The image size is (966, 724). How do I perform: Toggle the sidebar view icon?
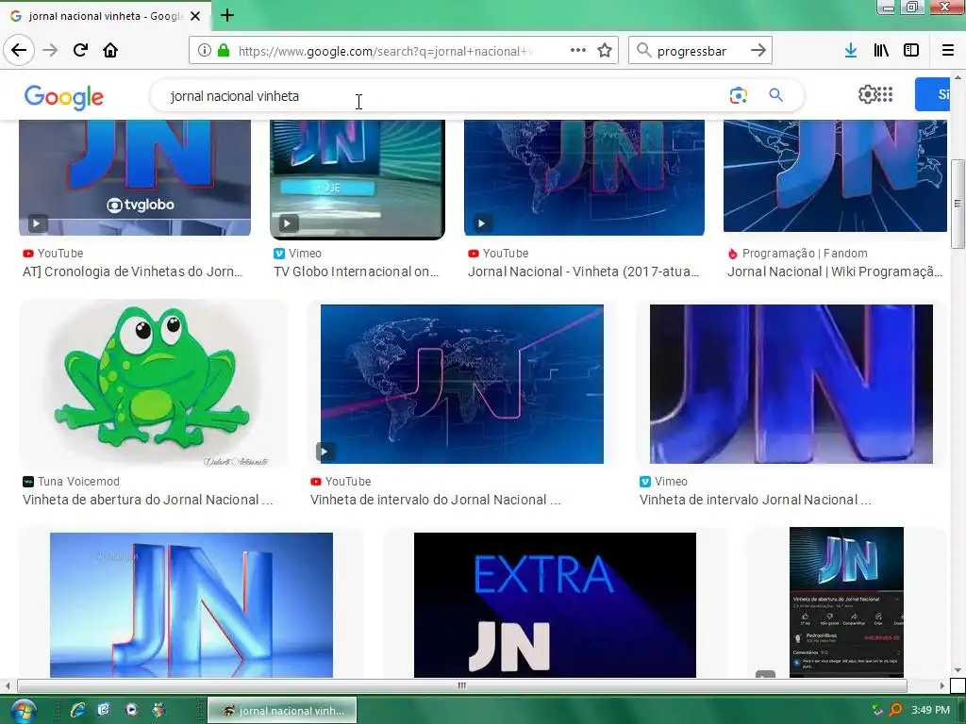click(x=911, y=51)
